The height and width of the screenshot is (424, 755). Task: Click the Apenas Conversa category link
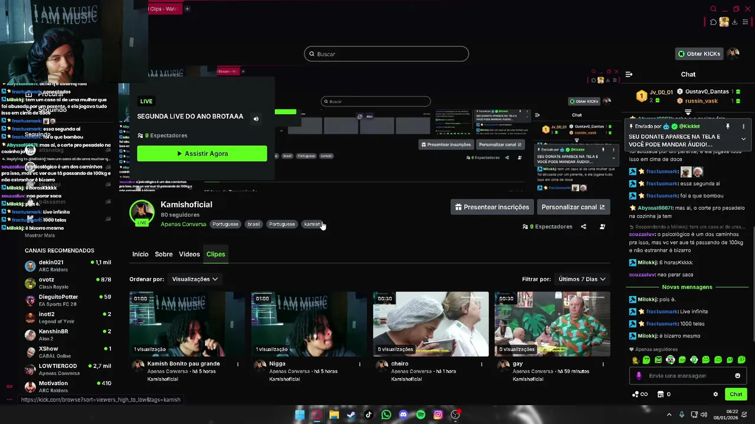183,224
